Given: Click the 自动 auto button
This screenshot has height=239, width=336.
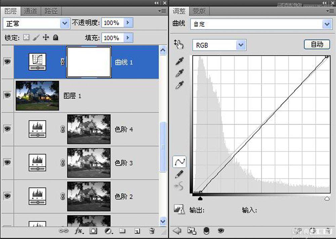Looking at the screenshot, I should tap(317, 45).
